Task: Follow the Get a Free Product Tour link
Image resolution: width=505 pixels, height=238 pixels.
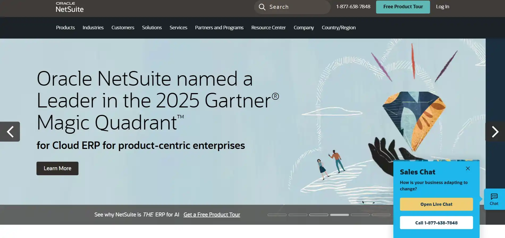Action: [x=212, y=215]
